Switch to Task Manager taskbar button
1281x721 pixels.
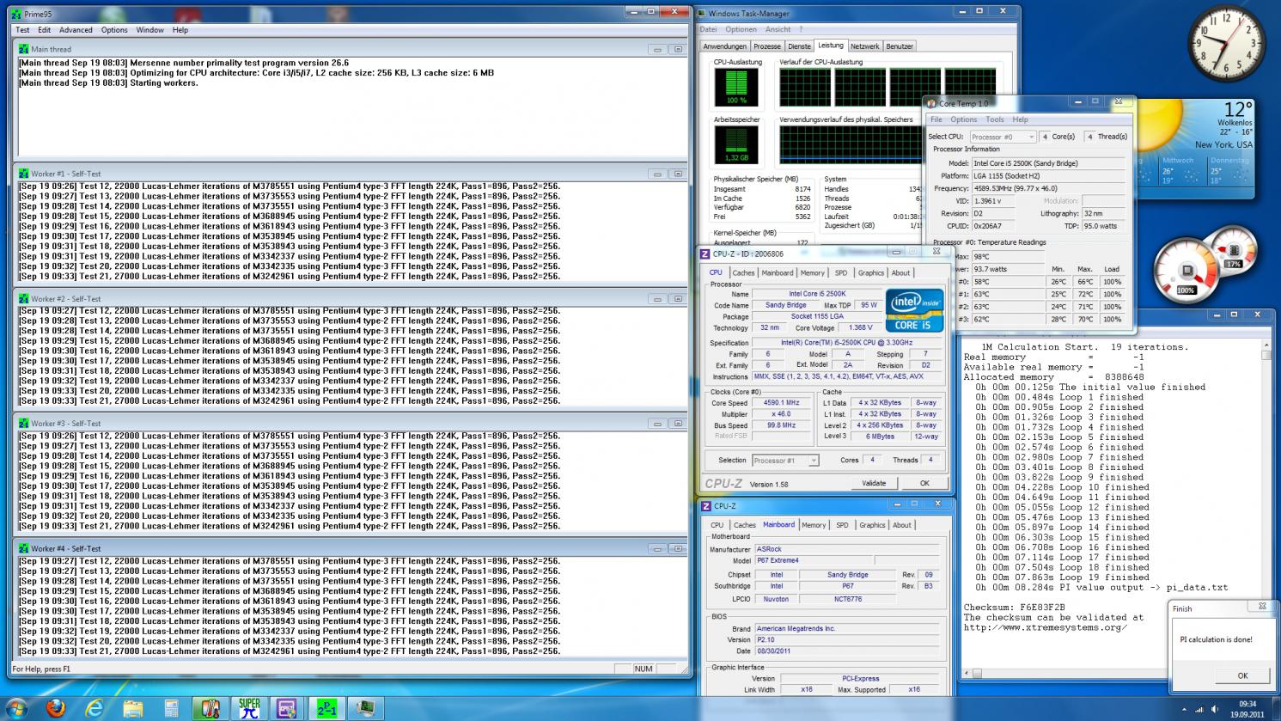[365, 709]
